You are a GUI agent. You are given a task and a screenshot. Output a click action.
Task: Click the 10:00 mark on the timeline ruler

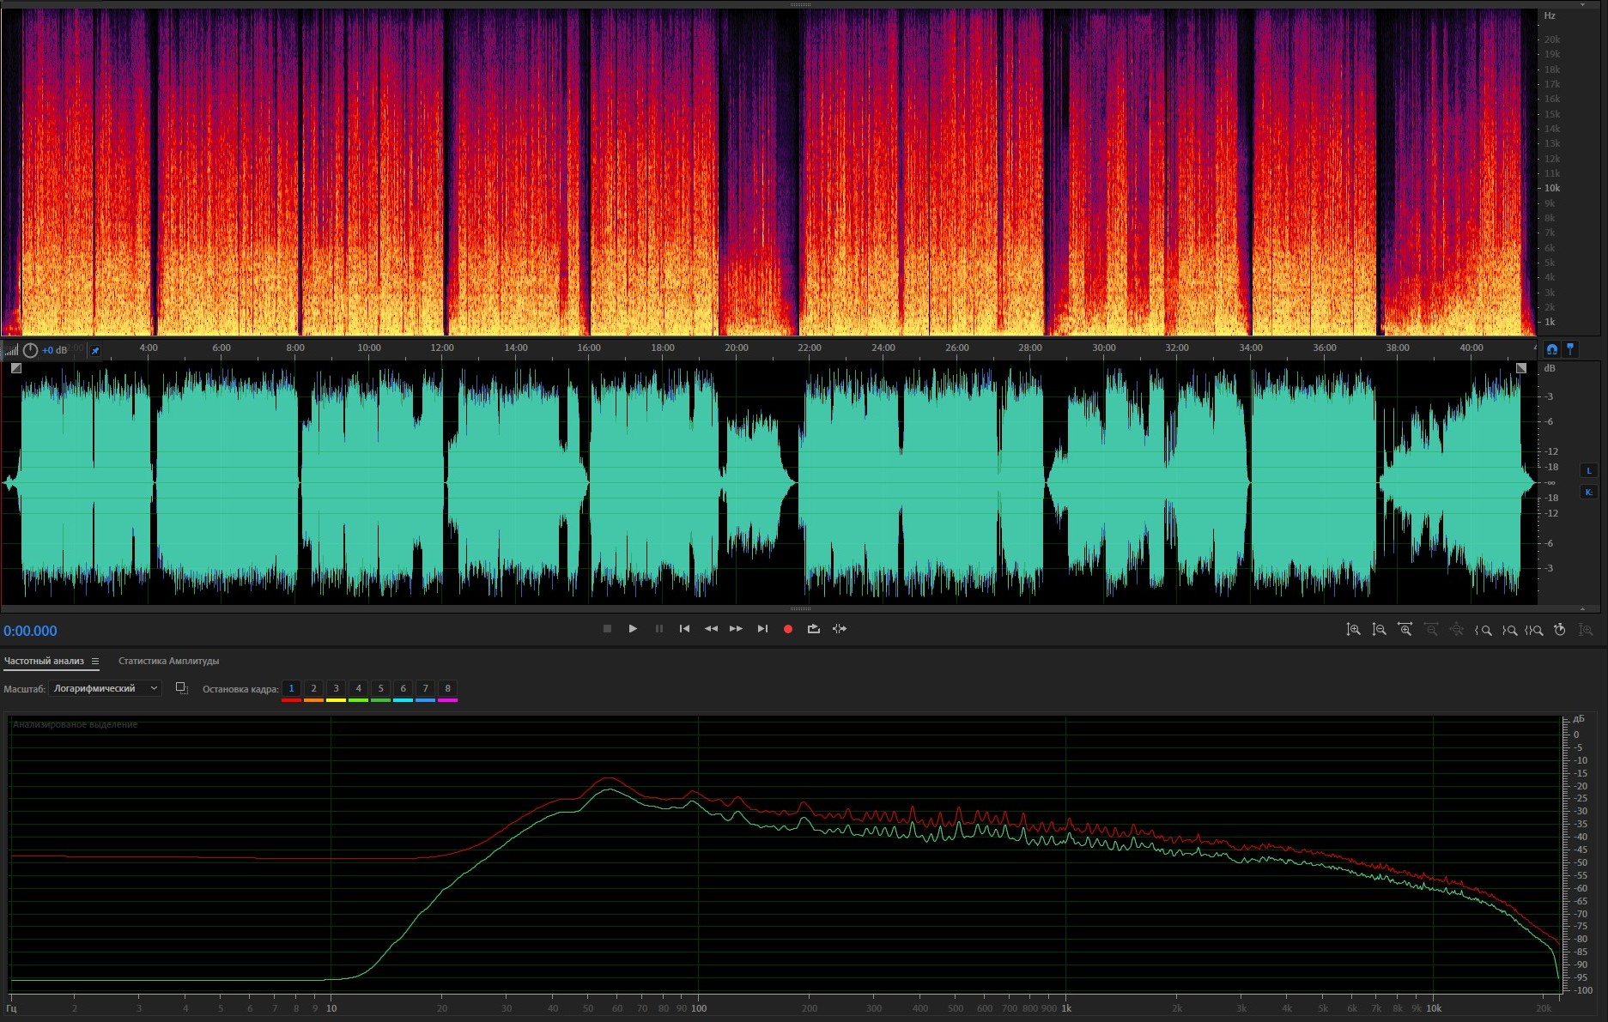pos(368,348)
